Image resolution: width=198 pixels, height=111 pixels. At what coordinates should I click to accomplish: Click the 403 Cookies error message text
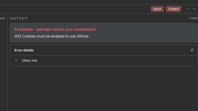(x=52, y=36)
